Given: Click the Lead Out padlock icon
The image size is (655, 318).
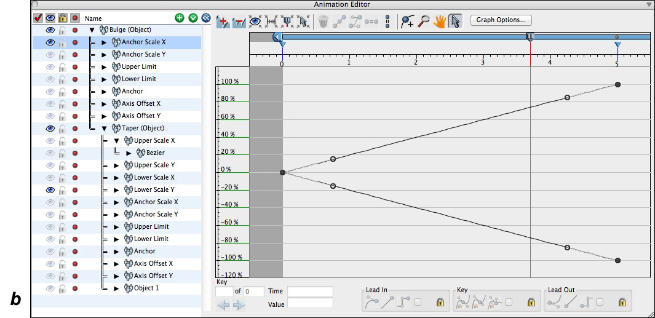Looking at the screenshot, I should point(622,302).
